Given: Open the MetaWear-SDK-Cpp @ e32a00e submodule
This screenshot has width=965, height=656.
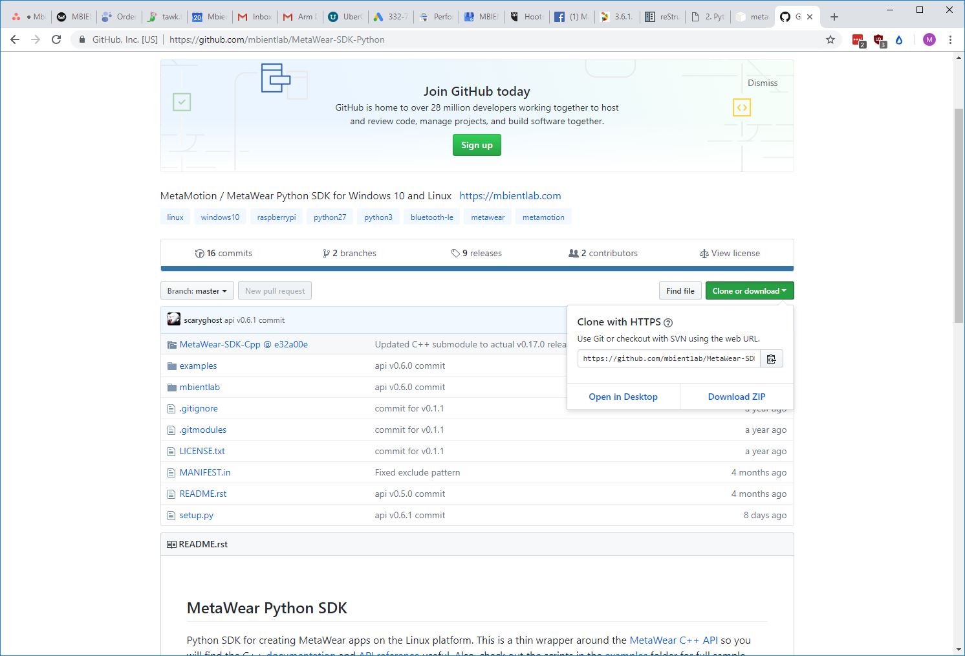Looking at the screenshot, I should click(244, 344).
